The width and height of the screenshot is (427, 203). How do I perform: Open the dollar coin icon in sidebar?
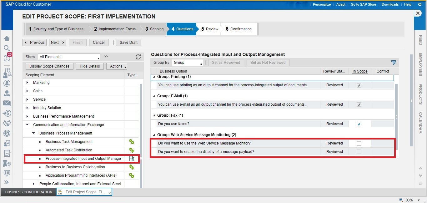[7, 133]
